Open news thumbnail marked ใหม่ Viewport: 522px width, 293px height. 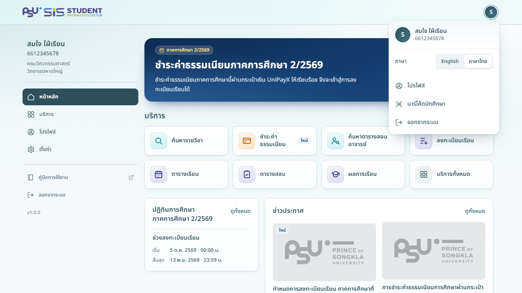(324, 252)
